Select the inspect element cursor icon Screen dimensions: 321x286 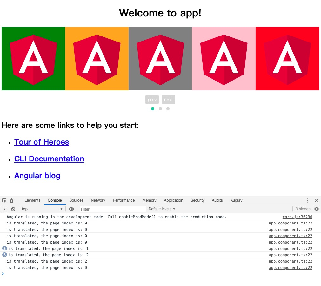pyautogui.click(x=4, y=200)
